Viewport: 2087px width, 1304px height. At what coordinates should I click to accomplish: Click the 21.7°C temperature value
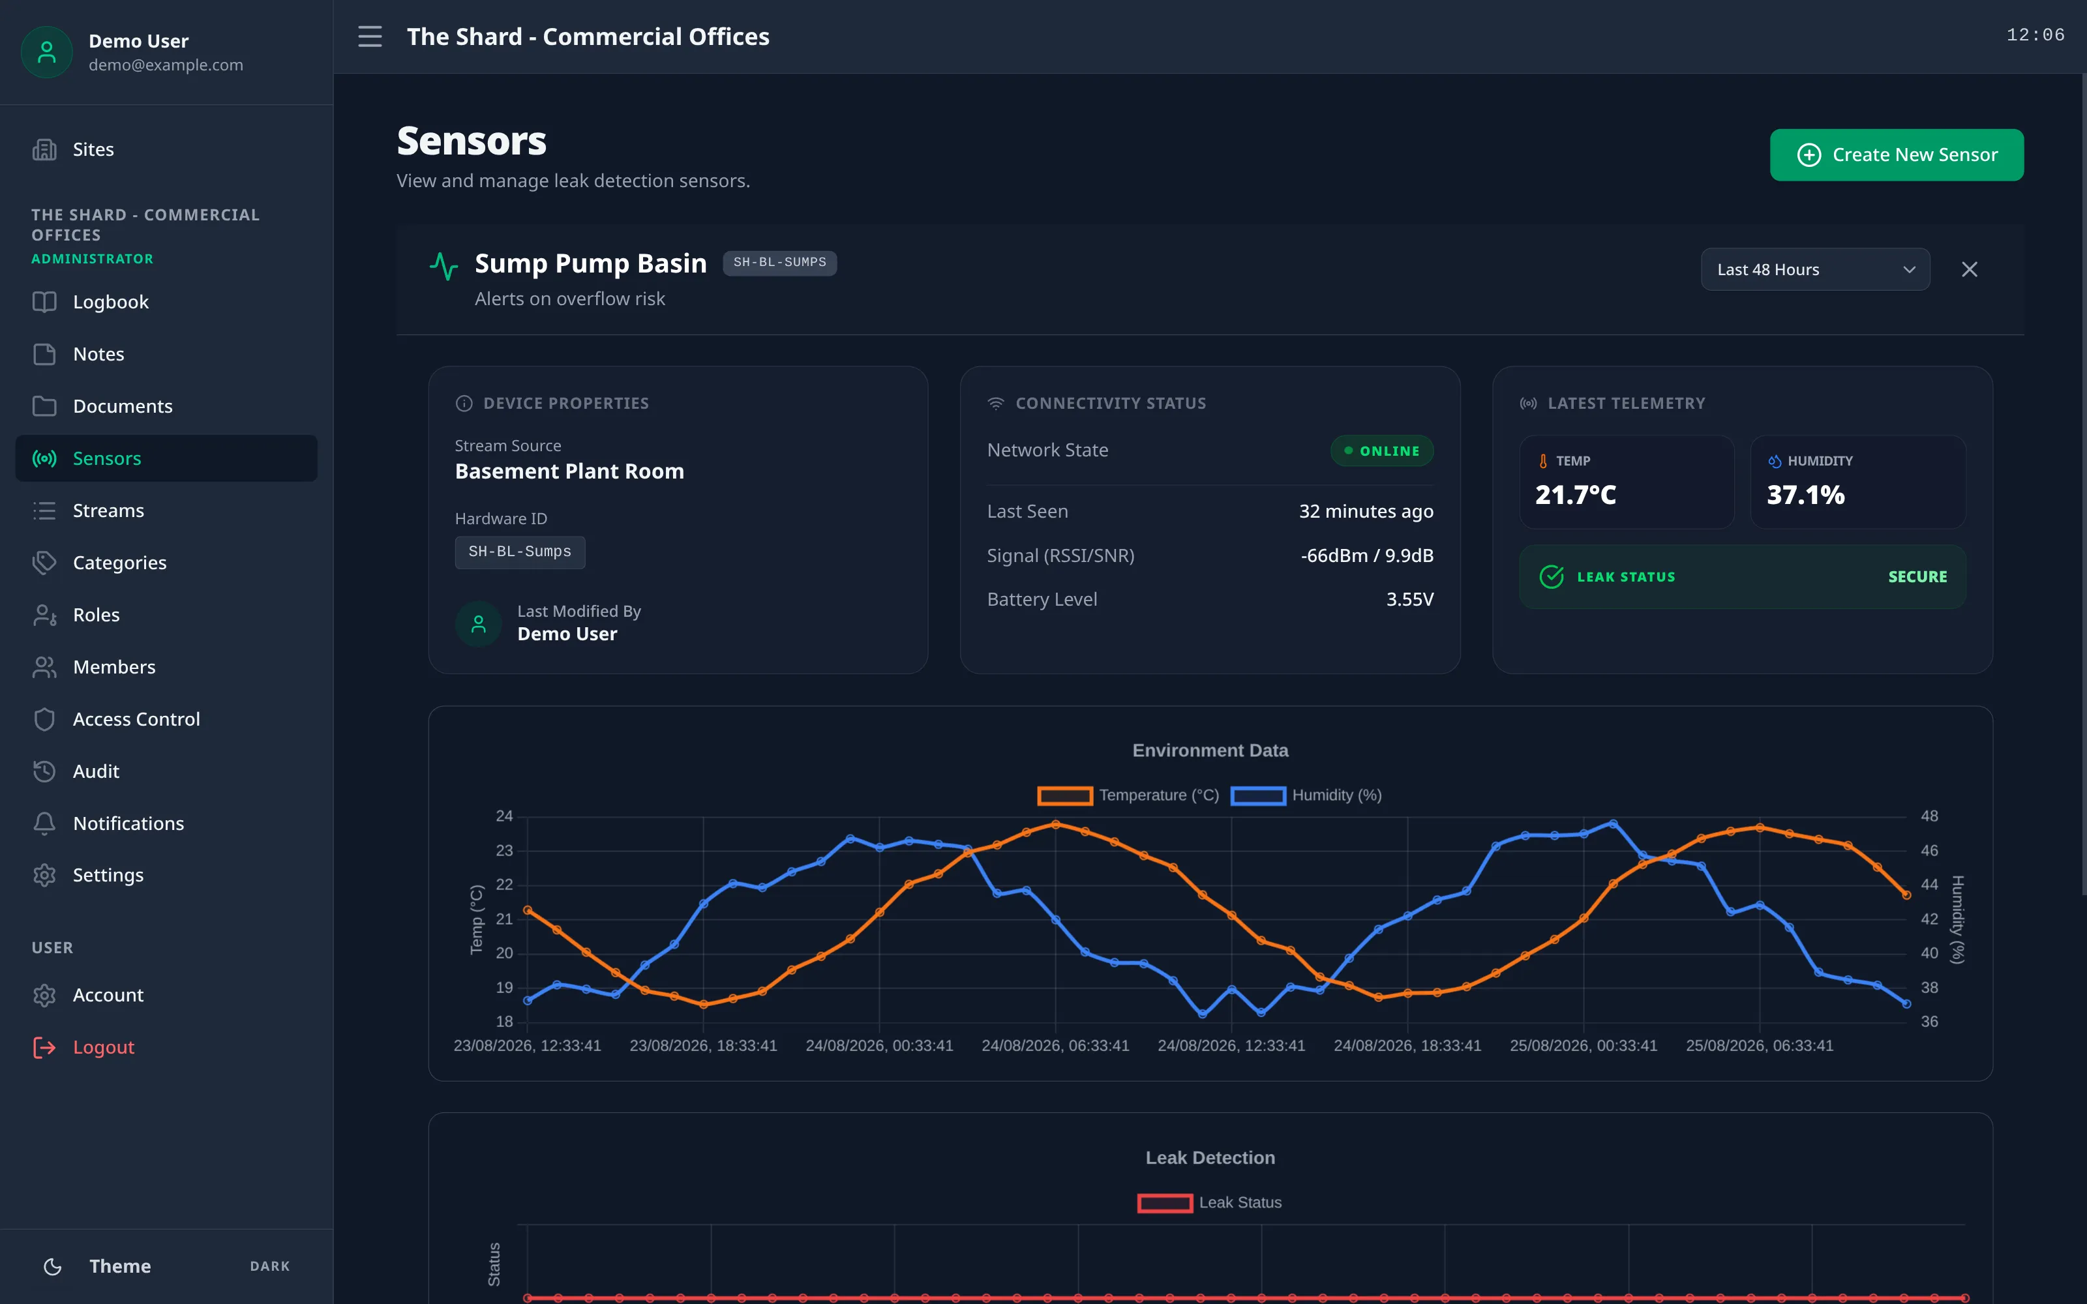coord(1575,495)
